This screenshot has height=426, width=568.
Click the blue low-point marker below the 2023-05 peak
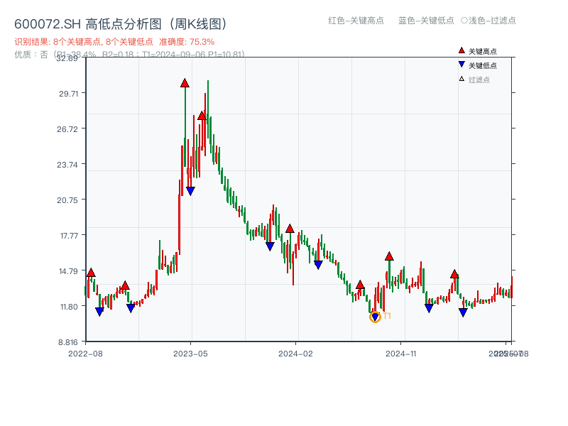[x=191, y=190]
